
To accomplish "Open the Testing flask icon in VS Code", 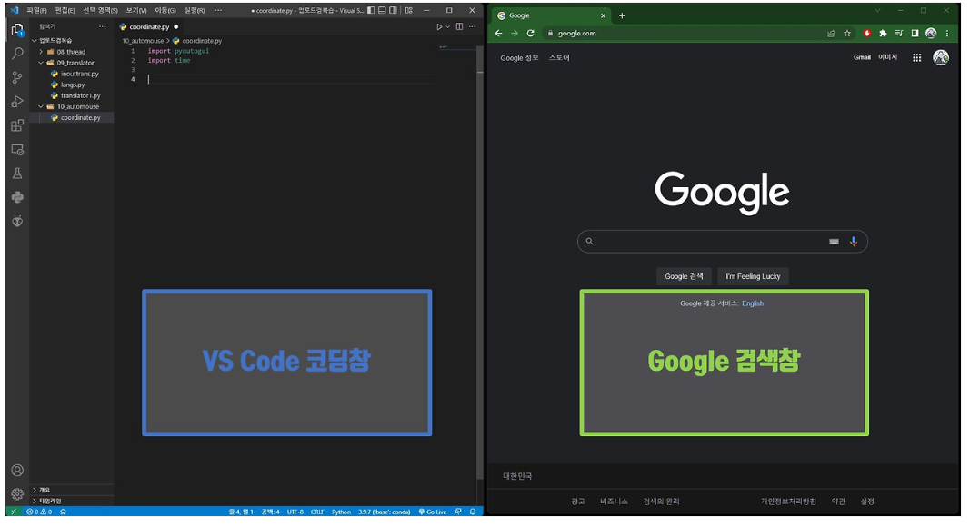I will tap(17, 174).
